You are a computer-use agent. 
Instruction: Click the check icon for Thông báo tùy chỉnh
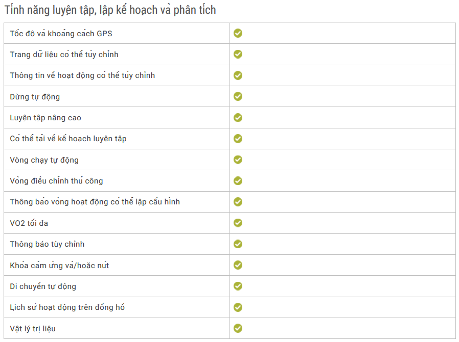[x=238, y=244]
